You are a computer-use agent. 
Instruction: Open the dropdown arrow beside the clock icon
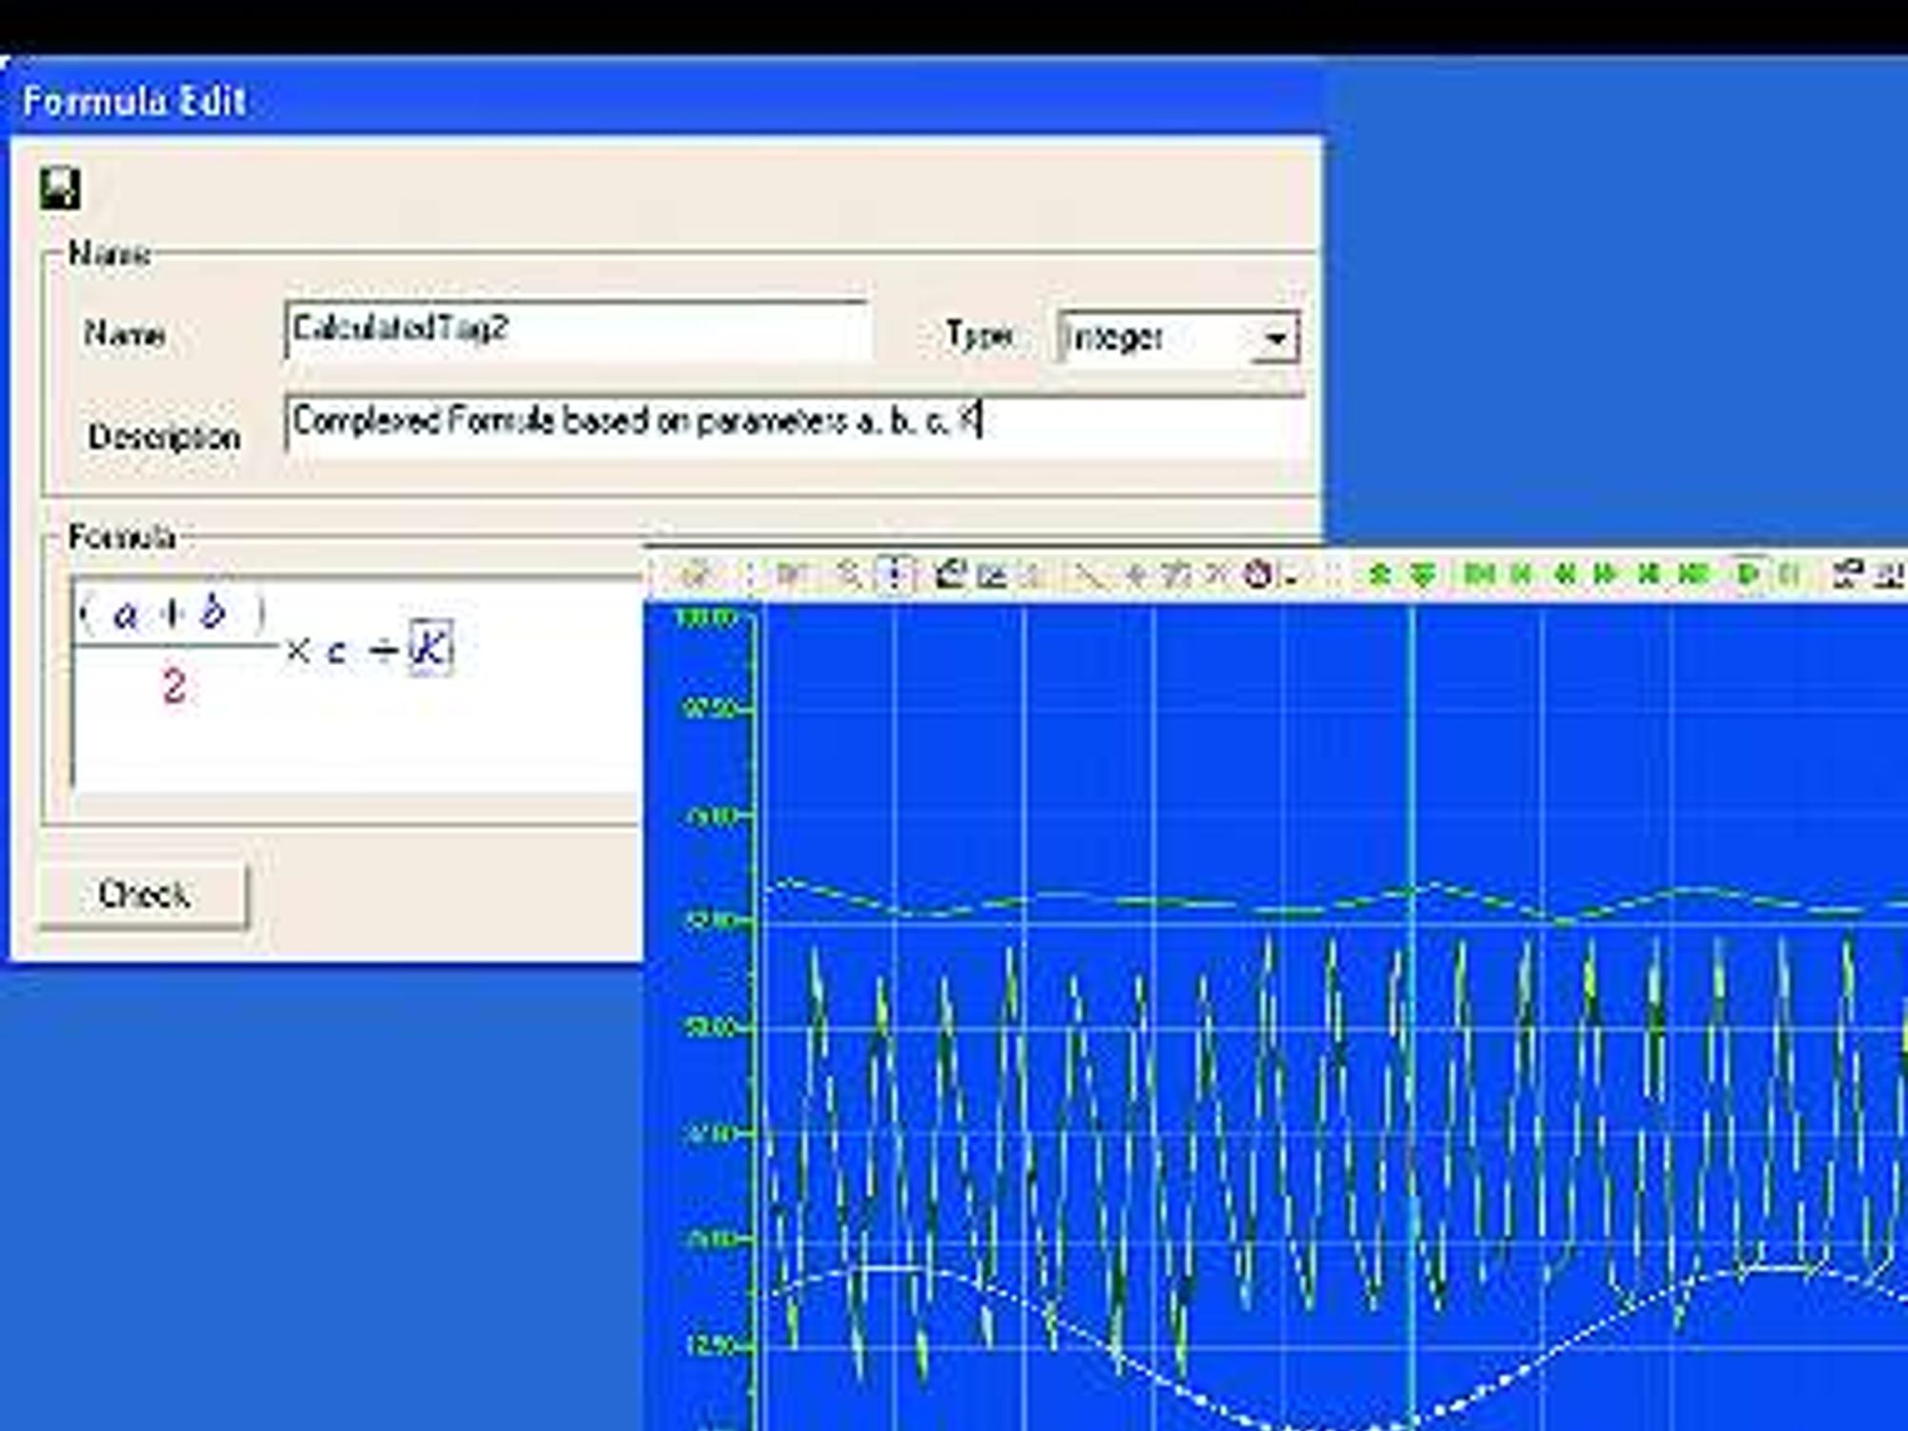(1291, 578)
